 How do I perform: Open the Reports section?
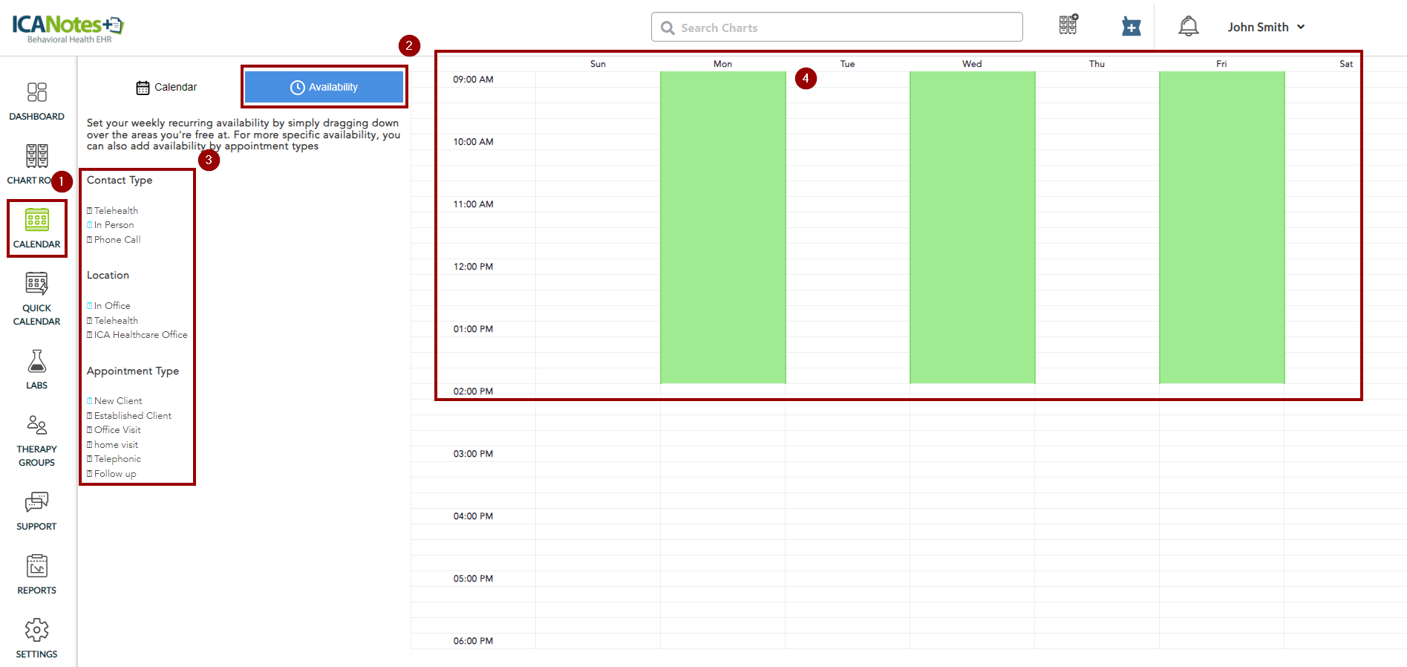[x=36, y=574]
